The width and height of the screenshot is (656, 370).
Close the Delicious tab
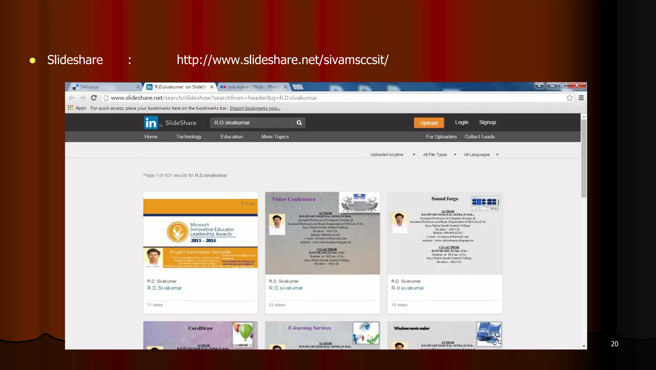coord(138,87)
